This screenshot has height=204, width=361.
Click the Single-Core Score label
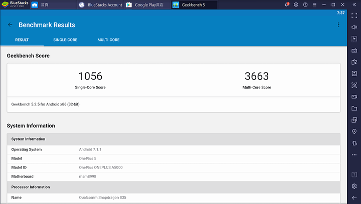90,87
